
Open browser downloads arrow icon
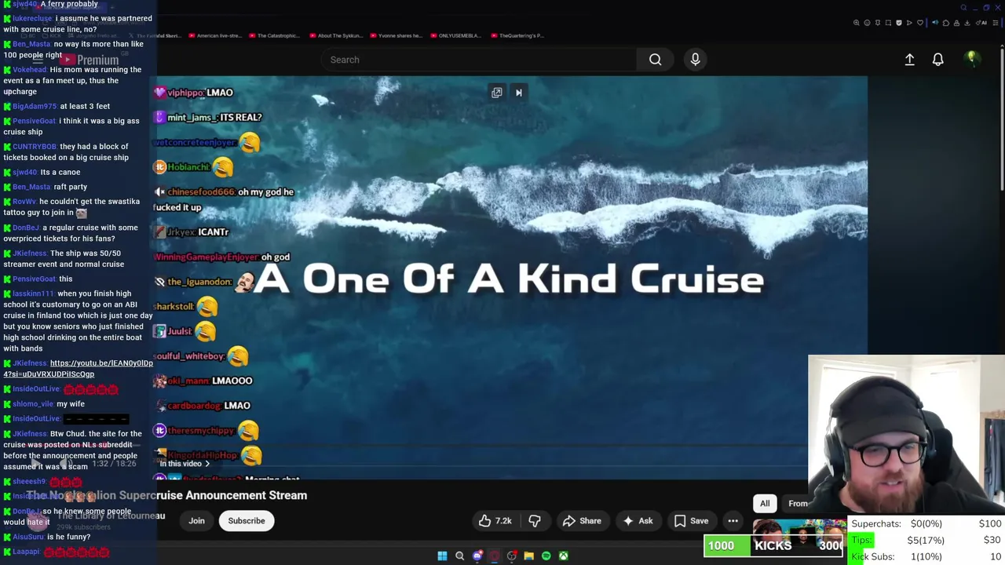967,23
